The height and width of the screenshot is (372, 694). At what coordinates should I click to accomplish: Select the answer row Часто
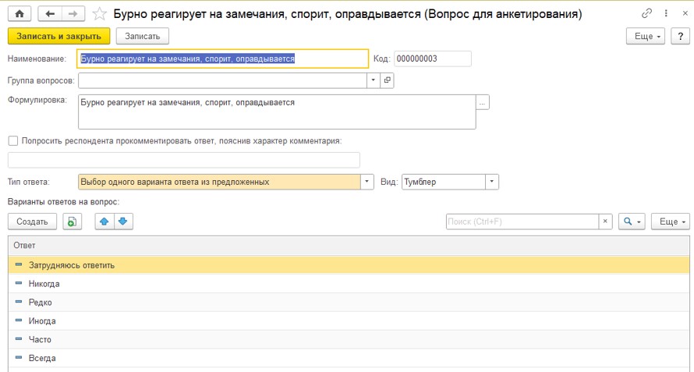(x=349, y=339)
